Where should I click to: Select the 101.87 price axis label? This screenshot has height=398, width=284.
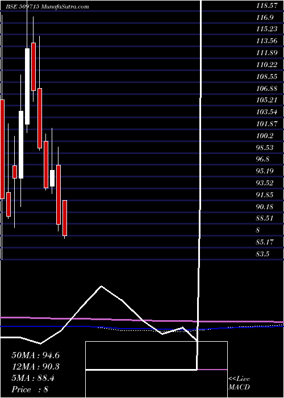(266, 123)
